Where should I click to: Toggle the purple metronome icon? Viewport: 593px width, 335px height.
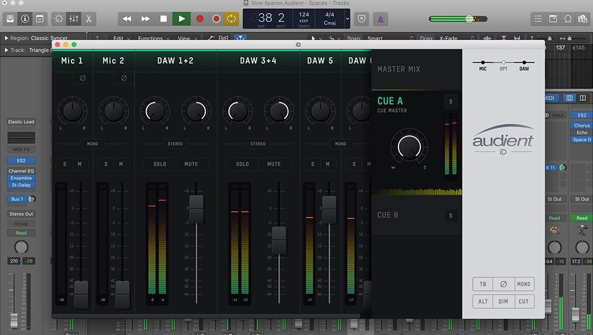381,18
